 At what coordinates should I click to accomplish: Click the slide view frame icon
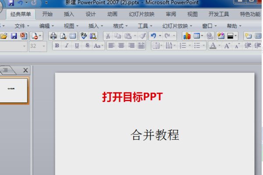coord(73,36)
